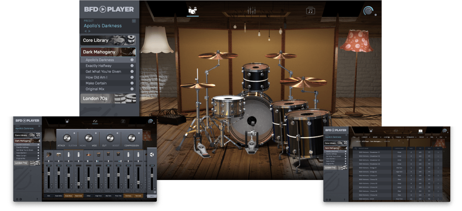Image resolution: width=462 pixels, height=211 pixels.
Task: Select Floor Tom channel icon in mixer window
Action: pos(118,154)
